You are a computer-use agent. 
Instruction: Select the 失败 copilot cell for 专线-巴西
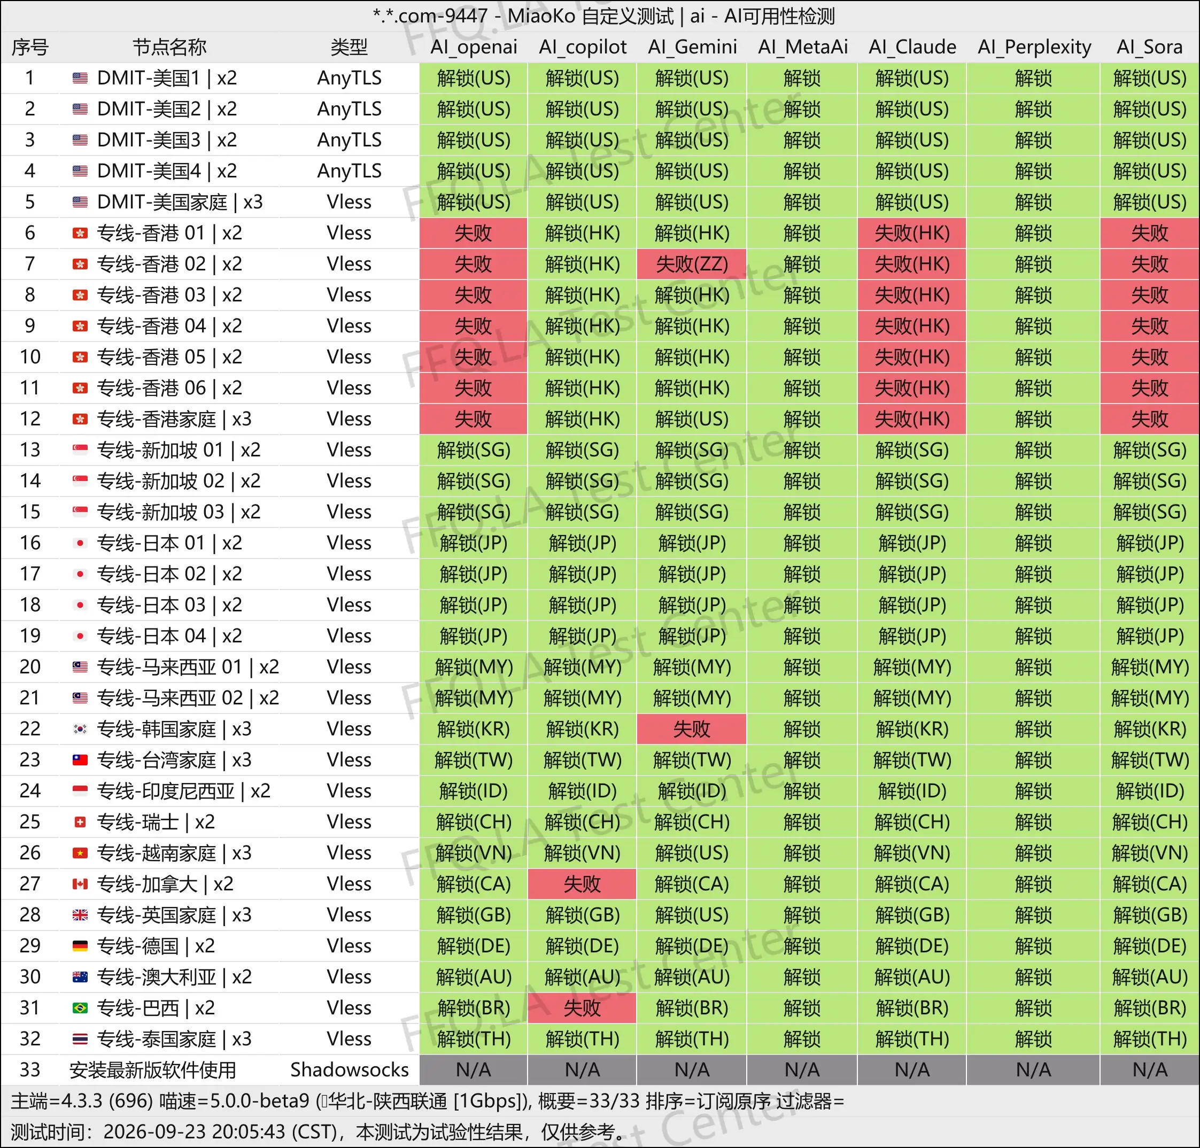click(x=582, y=1007)
